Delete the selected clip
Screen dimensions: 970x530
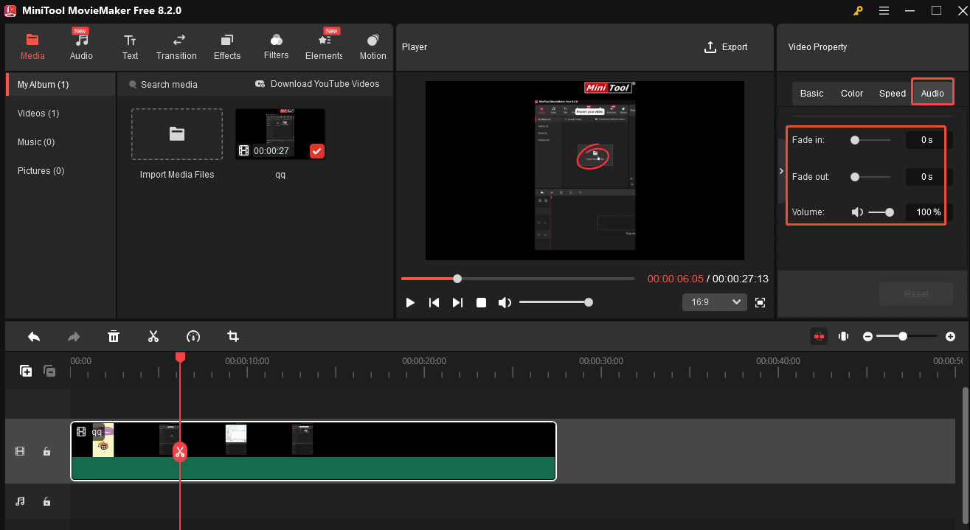point(114,337)
